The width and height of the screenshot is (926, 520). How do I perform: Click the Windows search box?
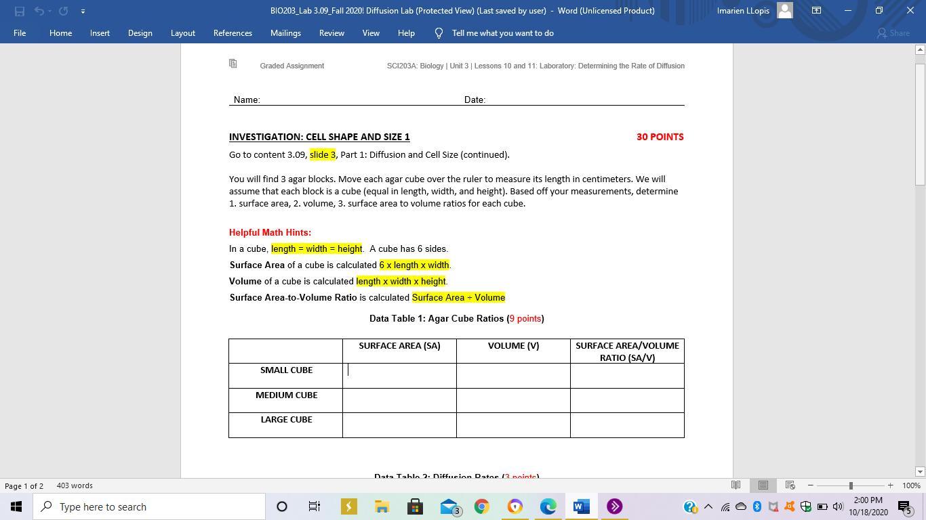click(x=149, y=506)
